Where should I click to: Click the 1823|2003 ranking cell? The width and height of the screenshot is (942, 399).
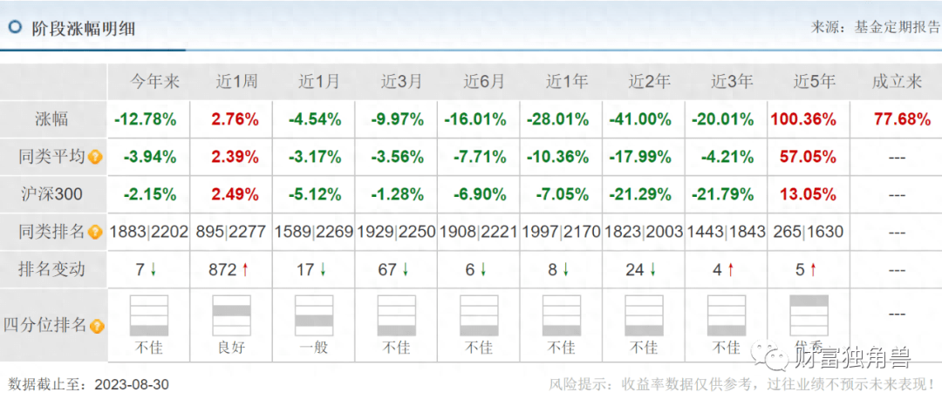pos(644,233)
